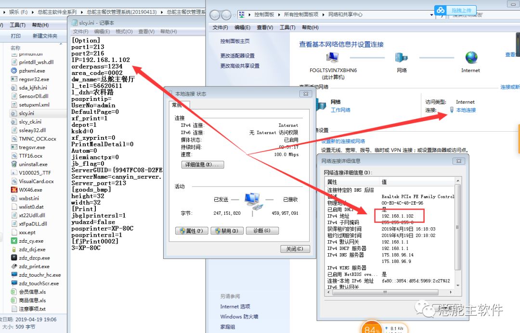Open 编辑(E) menu in Notepad

coord(102,31)
